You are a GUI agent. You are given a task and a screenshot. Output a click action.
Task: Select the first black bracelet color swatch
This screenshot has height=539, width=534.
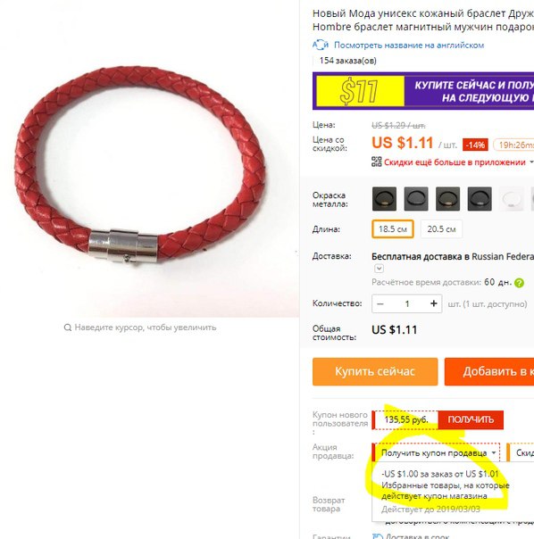pyautogui.click(x=384, y=199)
